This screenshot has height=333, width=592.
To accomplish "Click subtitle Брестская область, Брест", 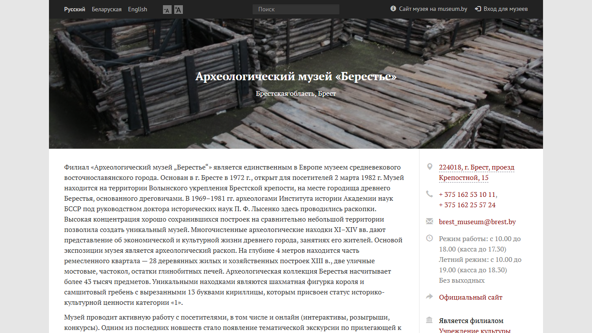I will 296,94.
